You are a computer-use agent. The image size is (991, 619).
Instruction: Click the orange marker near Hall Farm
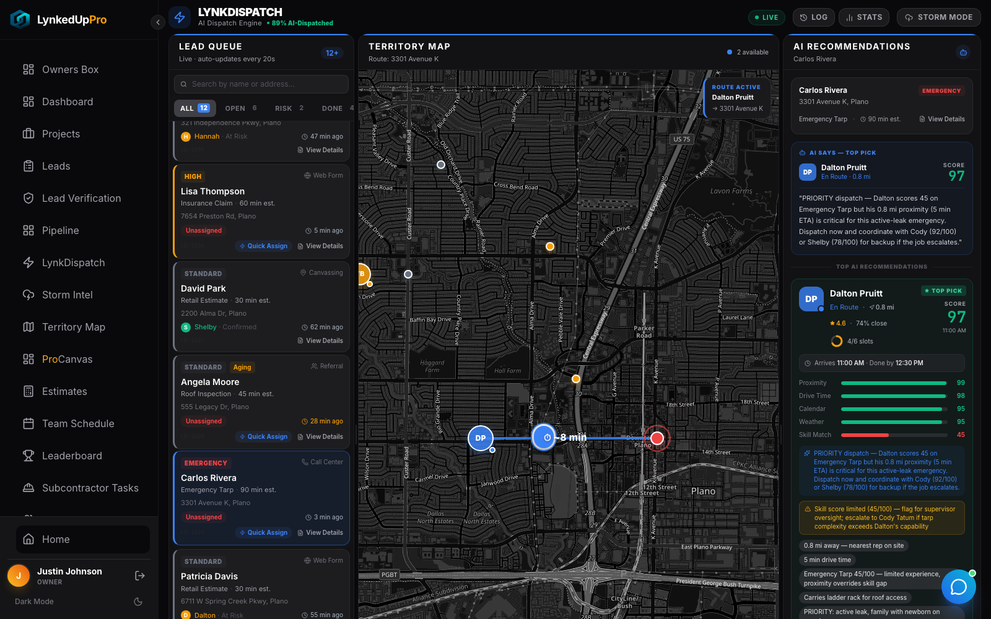click(x=576, y=379)
